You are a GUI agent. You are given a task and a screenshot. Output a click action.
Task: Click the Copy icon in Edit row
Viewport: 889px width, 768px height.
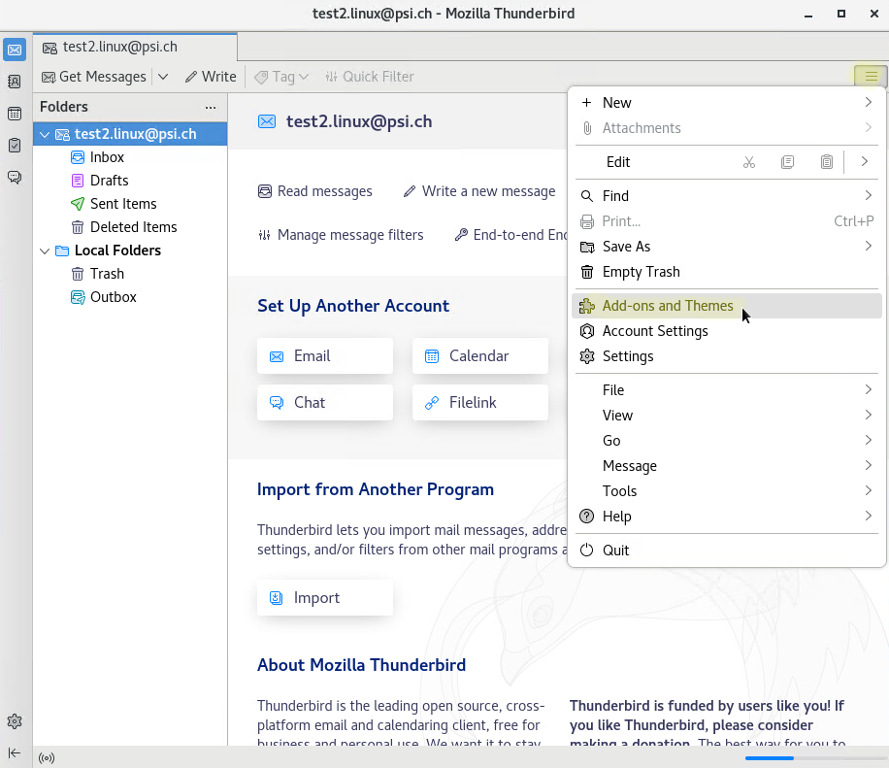pos(787,162)
